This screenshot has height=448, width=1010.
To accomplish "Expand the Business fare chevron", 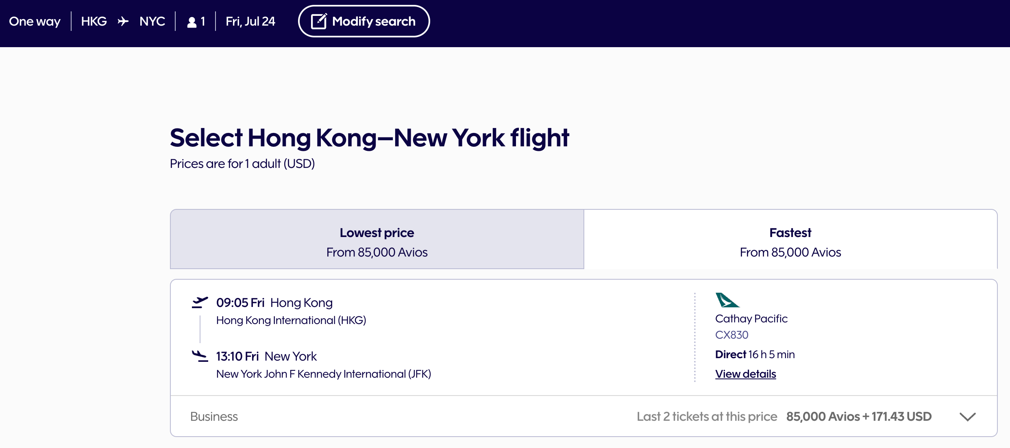I will 967,417.
